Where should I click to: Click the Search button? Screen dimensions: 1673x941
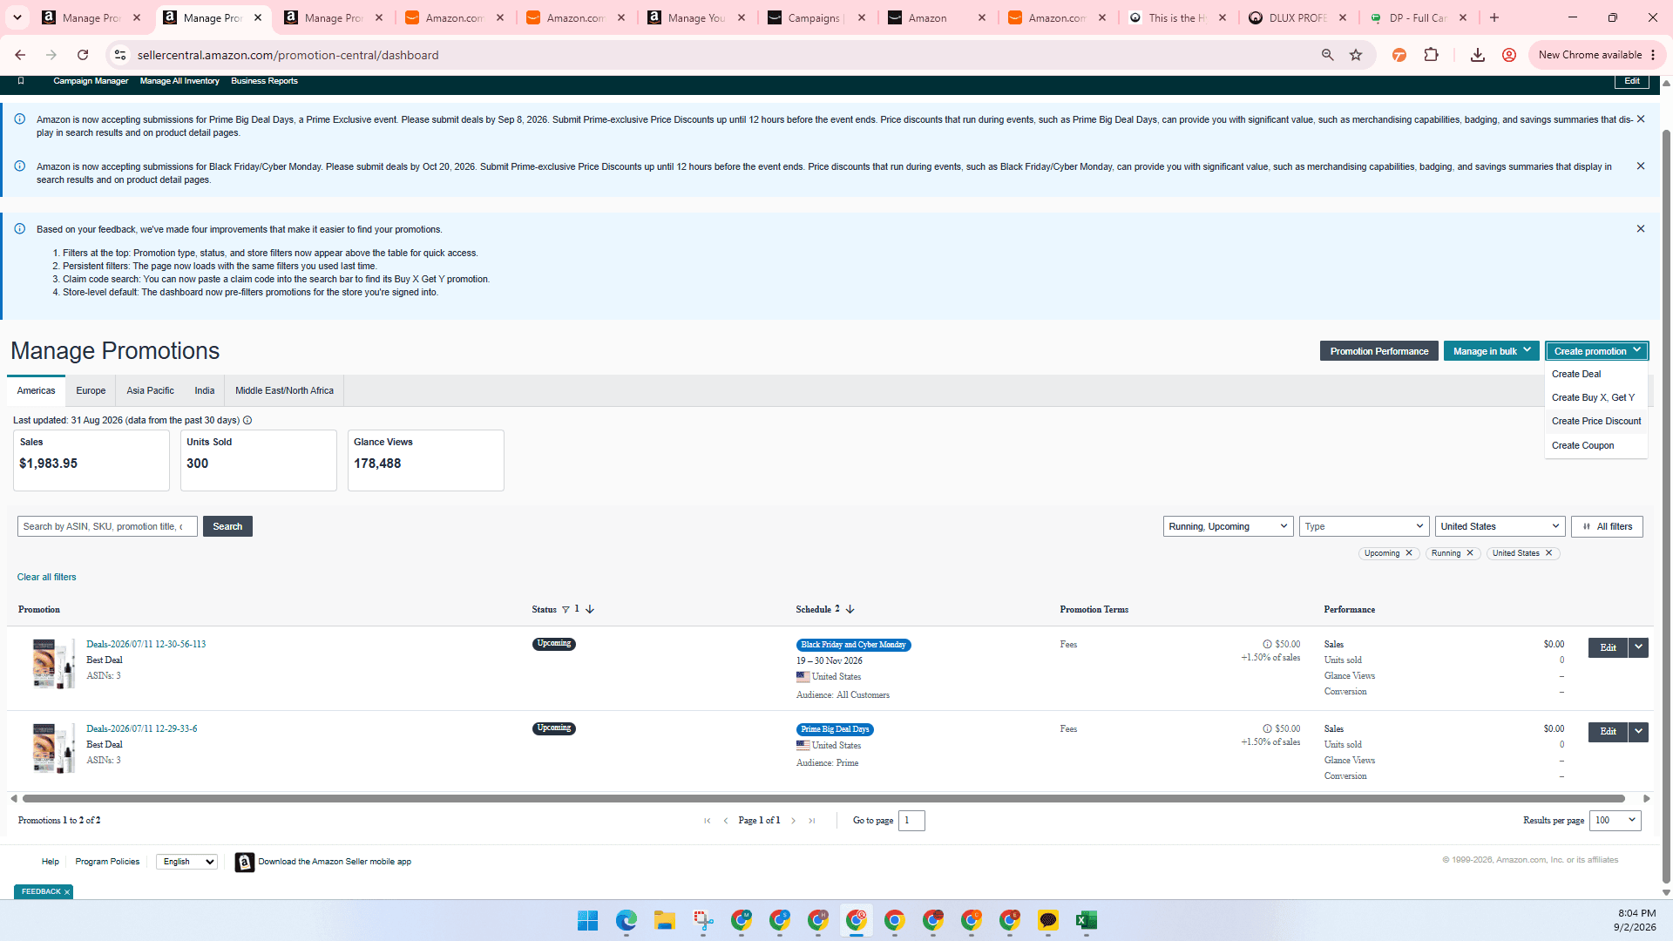(227, 526)
